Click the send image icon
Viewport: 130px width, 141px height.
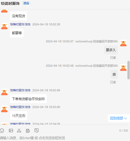click(11, 131)
